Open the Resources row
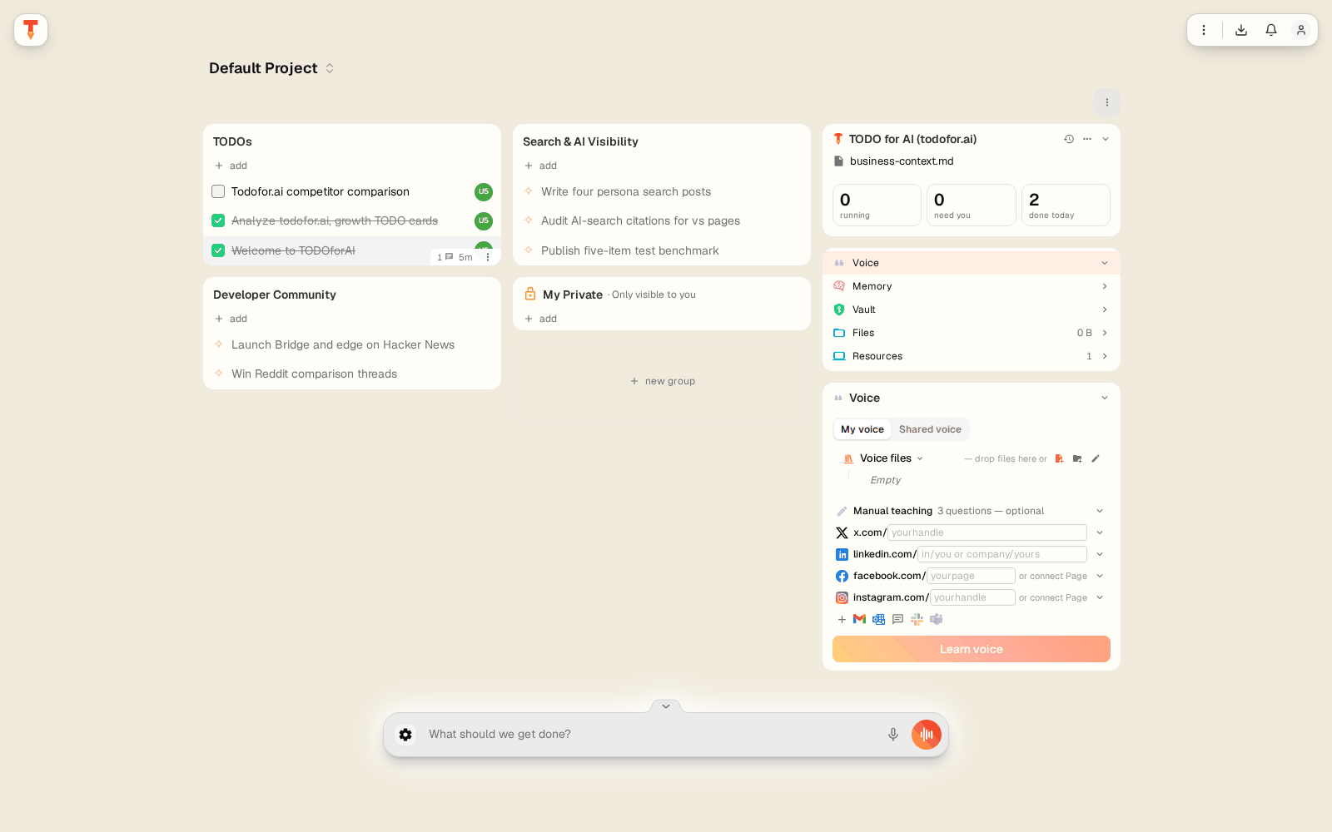This screenshot has width=1332, height=832. (972, 356)
